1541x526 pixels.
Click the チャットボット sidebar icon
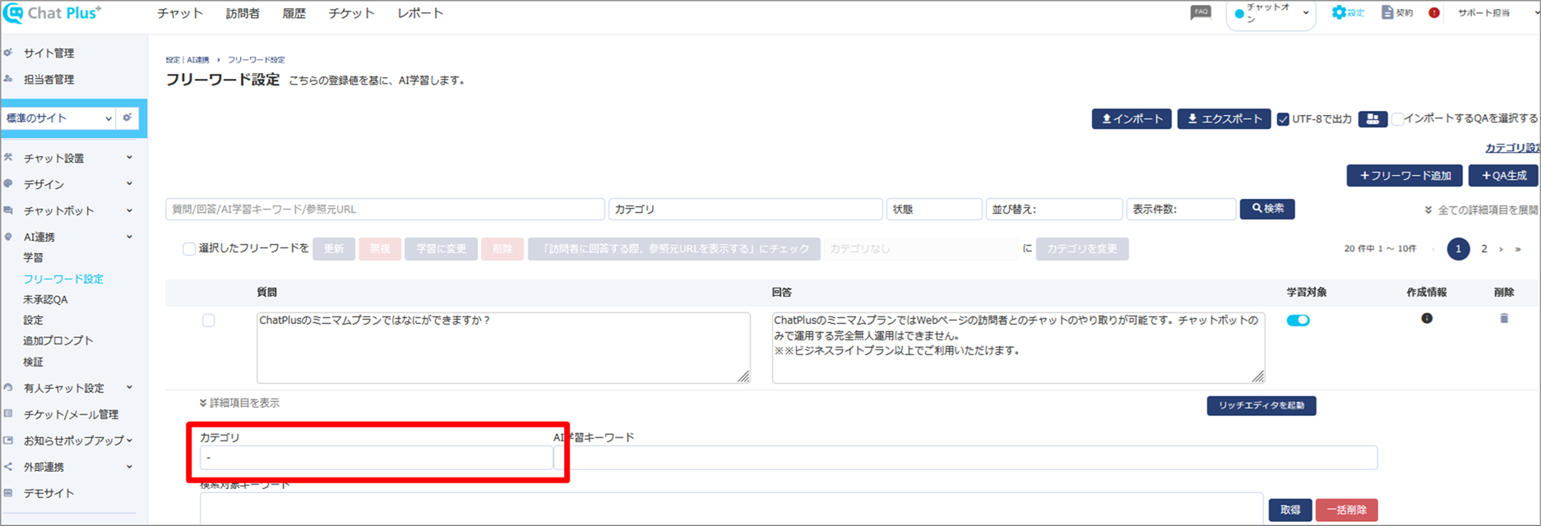click(8, 210)
